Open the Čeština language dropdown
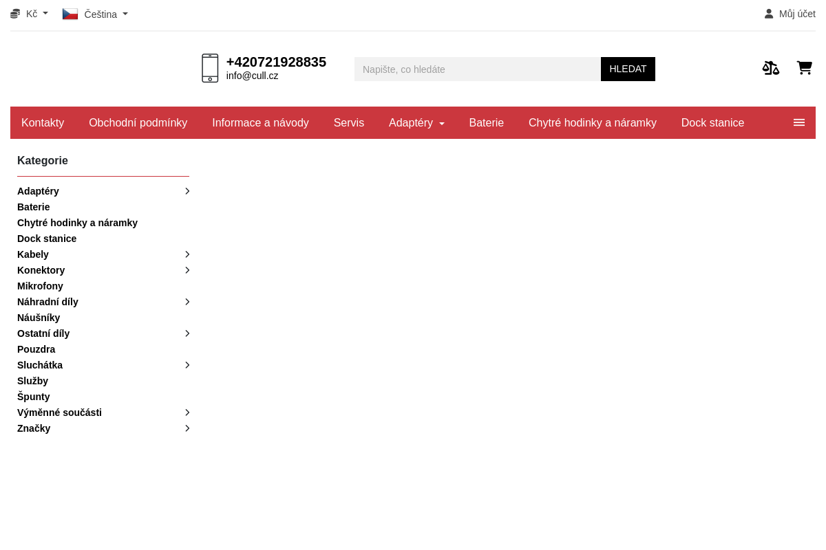This screenshot has width=826, height=550. [x=95, y=14]
